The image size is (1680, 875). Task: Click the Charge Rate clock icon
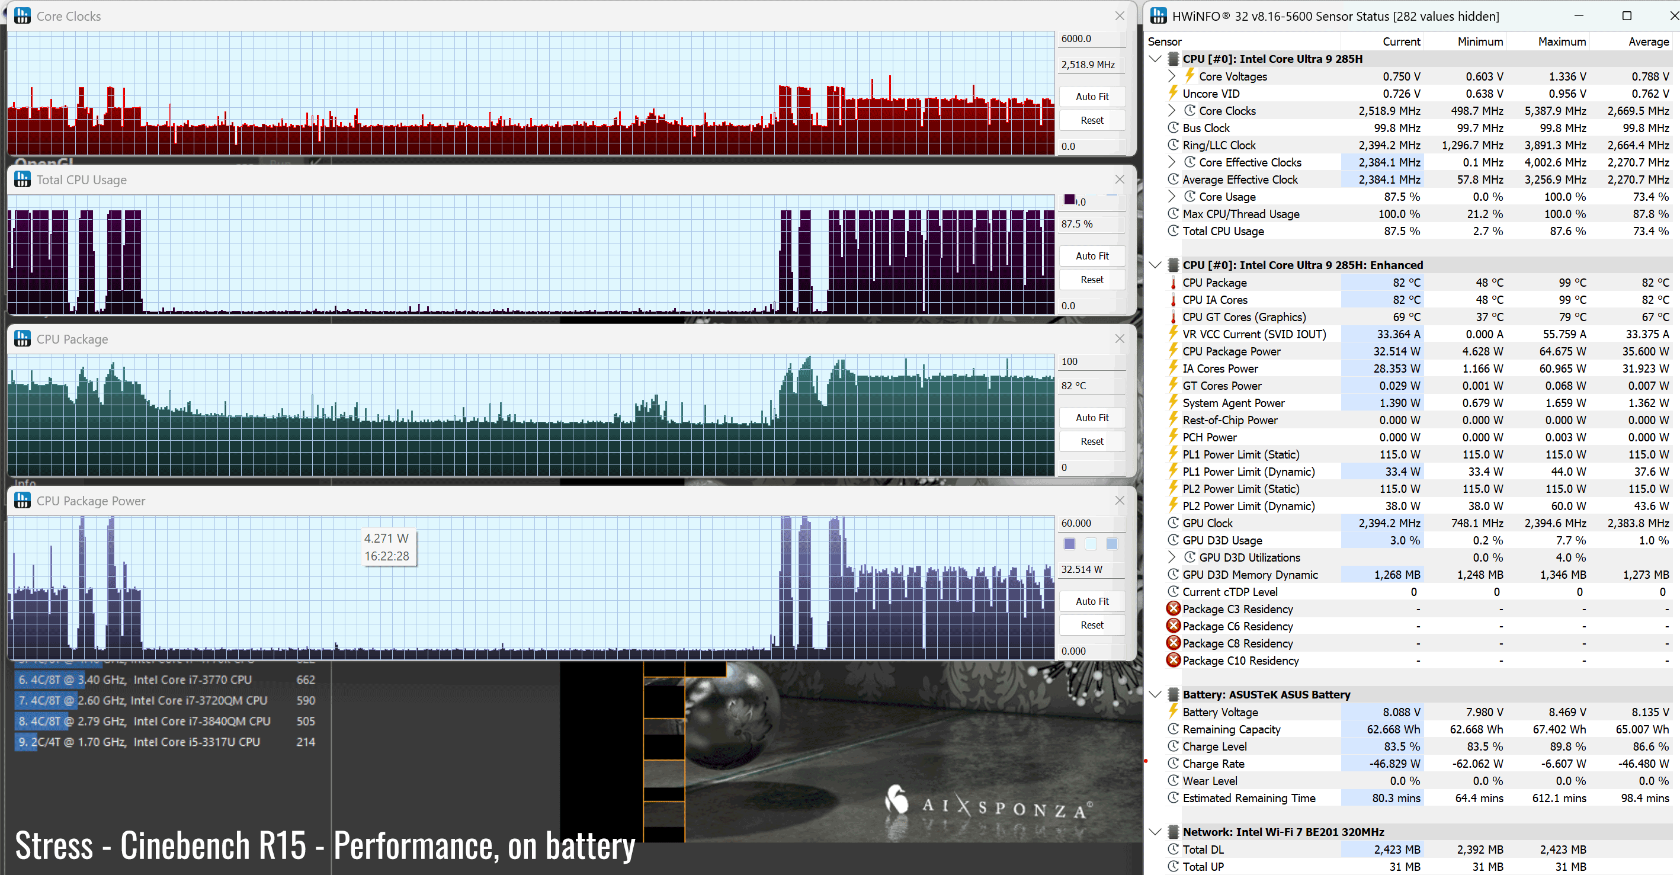(x=1174, y=763)
